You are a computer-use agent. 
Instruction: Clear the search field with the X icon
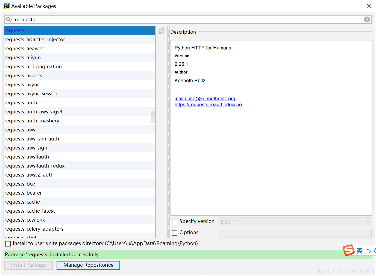point(367,19)
